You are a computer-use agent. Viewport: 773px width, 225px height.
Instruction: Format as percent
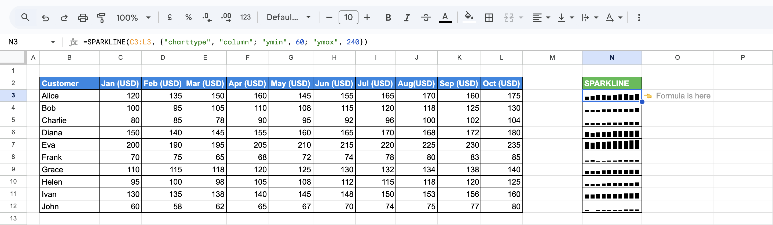point(188,17)
